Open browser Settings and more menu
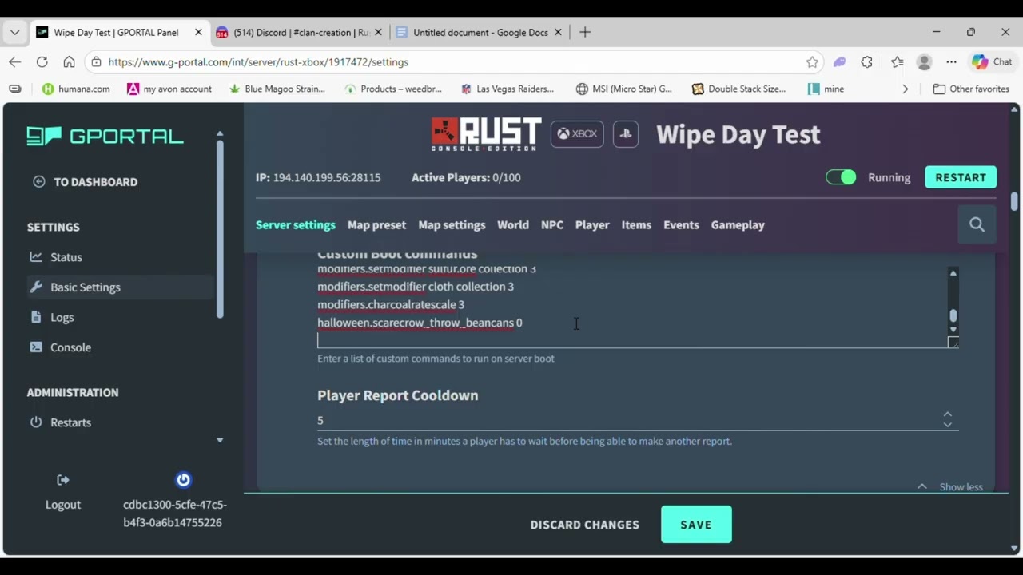 tap(951, 62)
